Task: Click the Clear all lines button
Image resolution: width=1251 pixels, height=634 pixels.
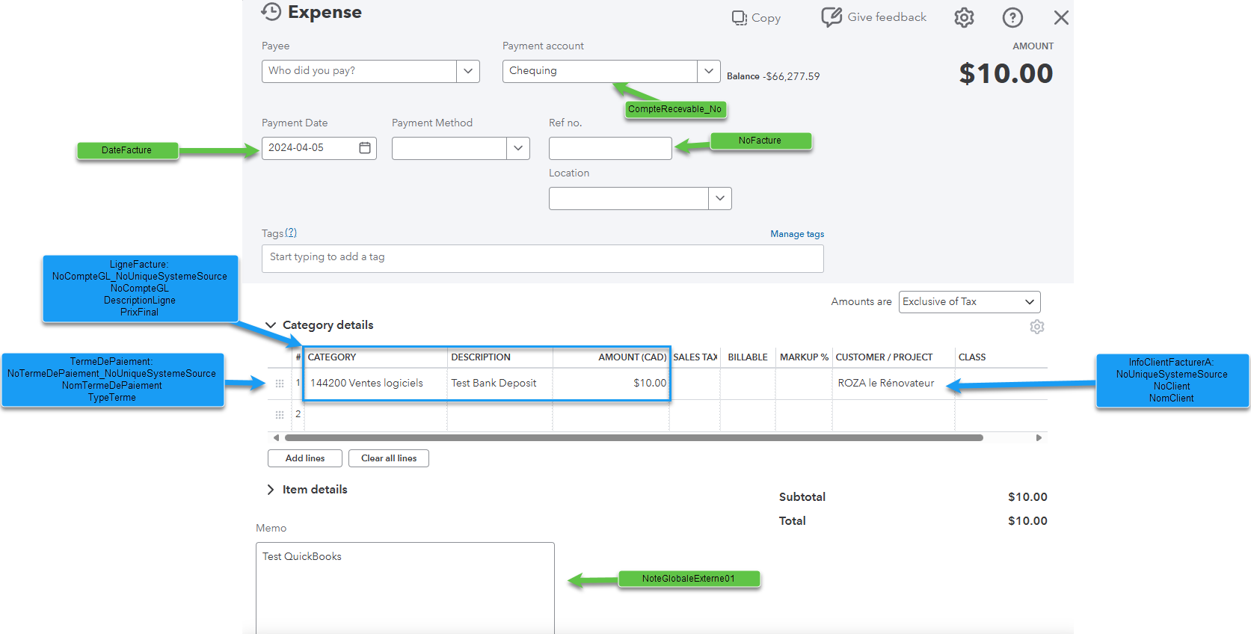Action: point(389,458)
